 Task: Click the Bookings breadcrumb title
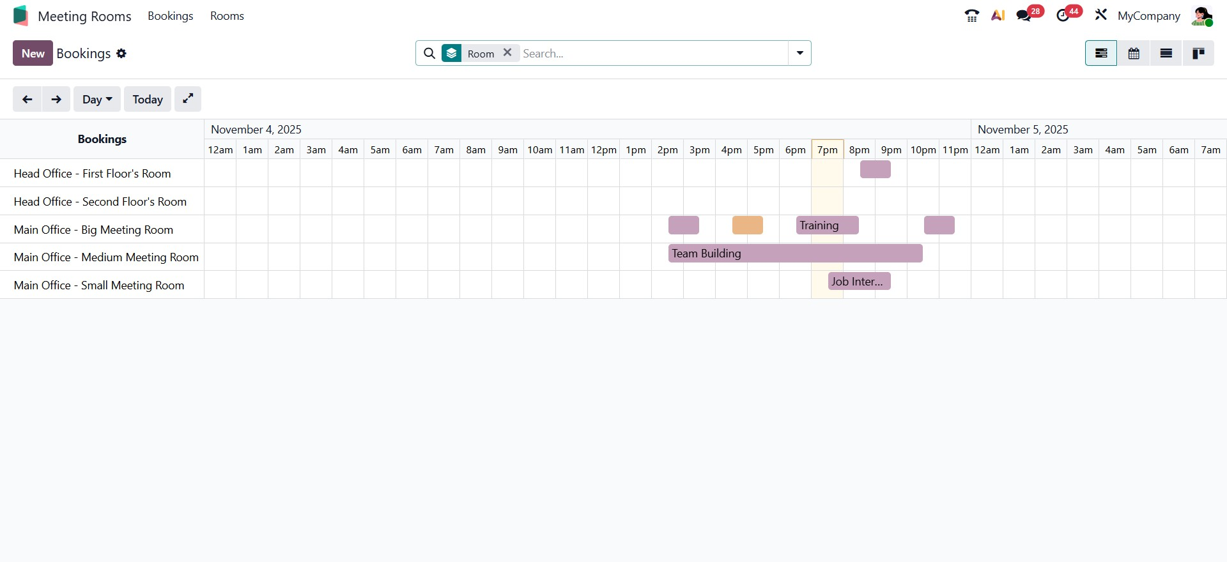pyautogui.click(x=84, y=54)
